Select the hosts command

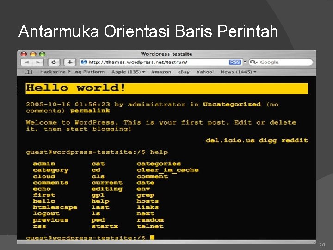click(148, 201)
